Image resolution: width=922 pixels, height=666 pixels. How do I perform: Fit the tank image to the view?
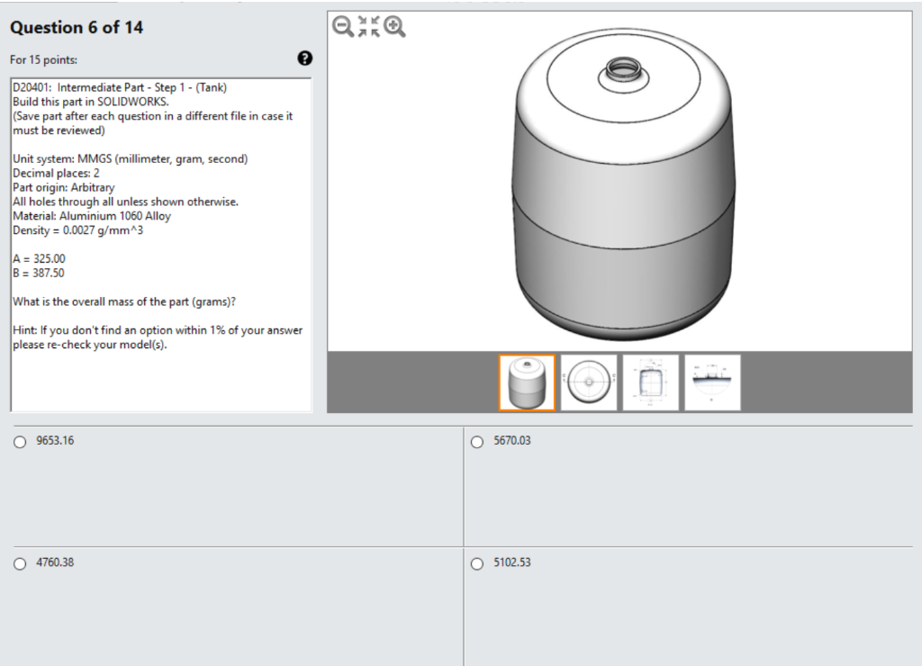tap(368, 26)
